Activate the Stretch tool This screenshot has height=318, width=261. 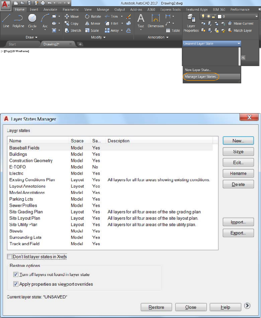coord(73,30)
